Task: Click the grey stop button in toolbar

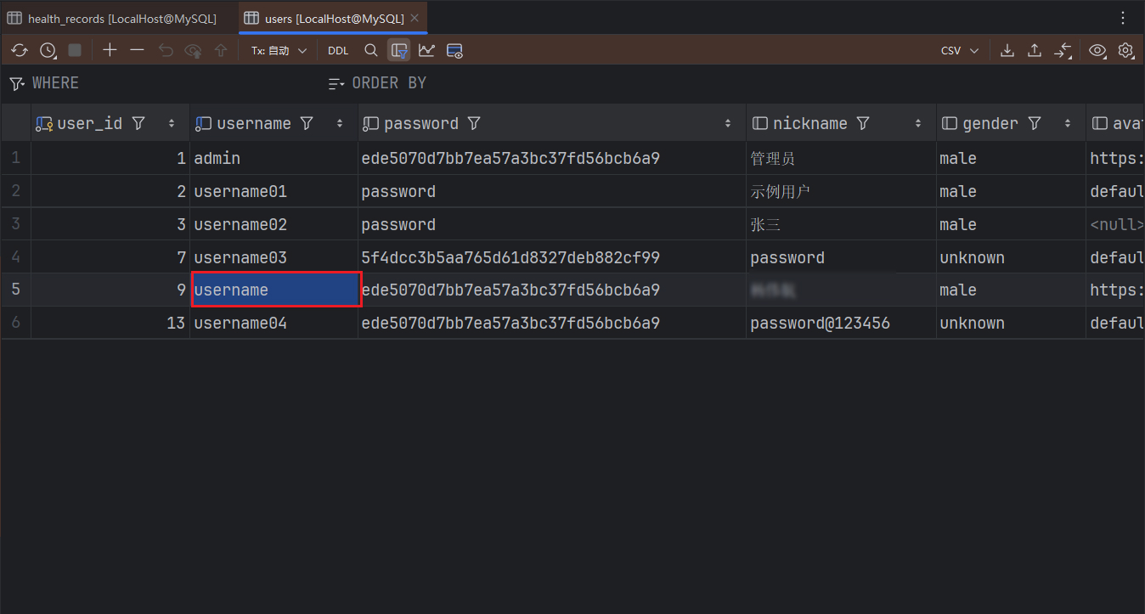Action: (x=75, y=50)
